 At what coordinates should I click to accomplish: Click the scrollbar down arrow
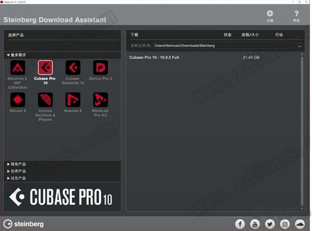pos(302,209)
